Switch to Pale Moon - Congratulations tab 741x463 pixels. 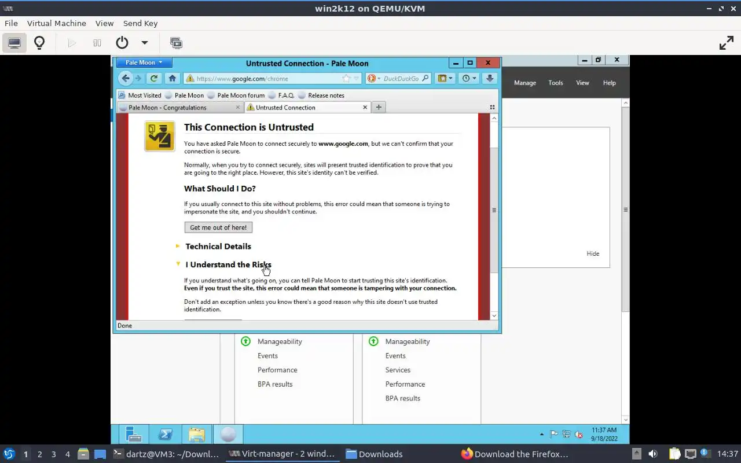pyautogui.click(x=179, y=108)
